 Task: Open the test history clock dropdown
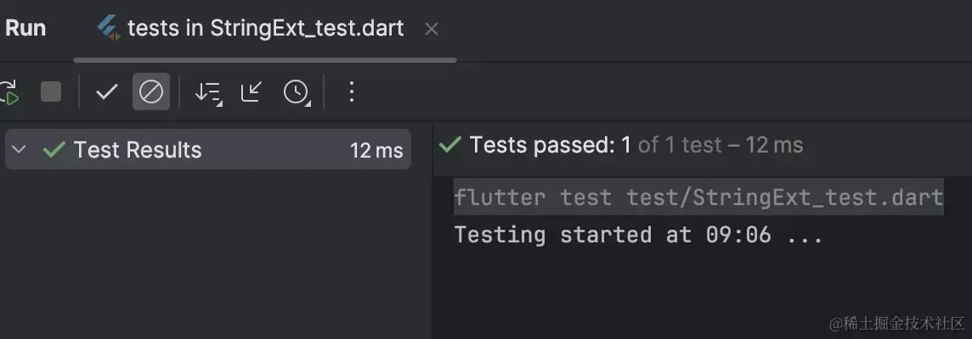click(297, 92)
